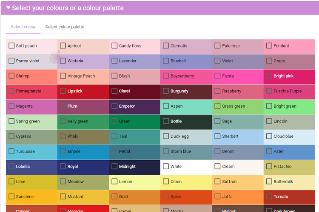Enable the Lavender colour checkbox
Screen dimensions: 319x212
point(114,61)
